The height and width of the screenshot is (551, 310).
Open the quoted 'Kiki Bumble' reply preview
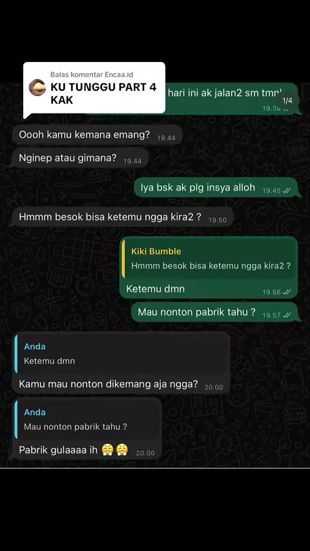point(209,259)
